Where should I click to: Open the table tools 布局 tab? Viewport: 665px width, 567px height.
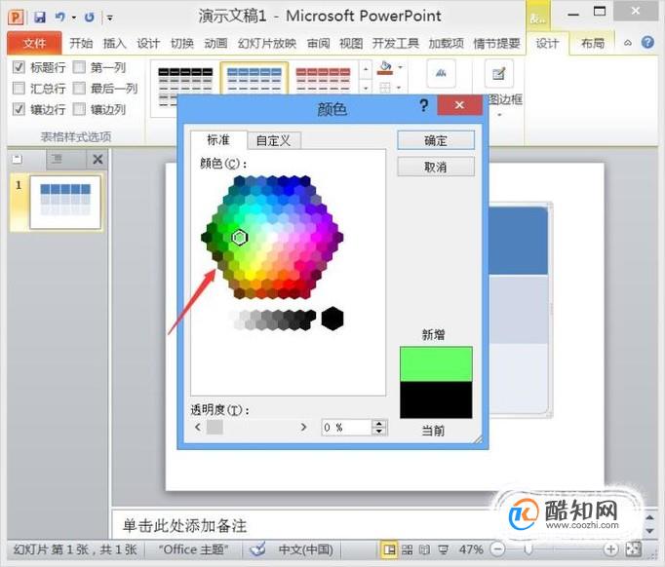tap(593, 43)
